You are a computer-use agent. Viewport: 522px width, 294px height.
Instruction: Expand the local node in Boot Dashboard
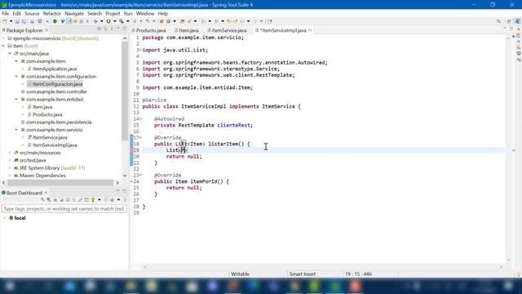[x=5, y=218]
